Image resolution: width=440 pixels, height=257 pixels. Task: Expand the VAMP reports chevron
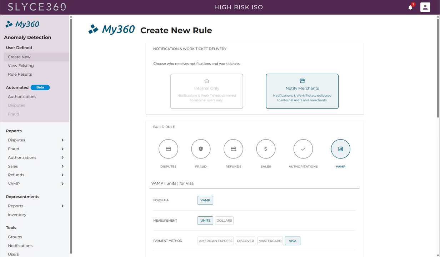click(x=62, y=184)
